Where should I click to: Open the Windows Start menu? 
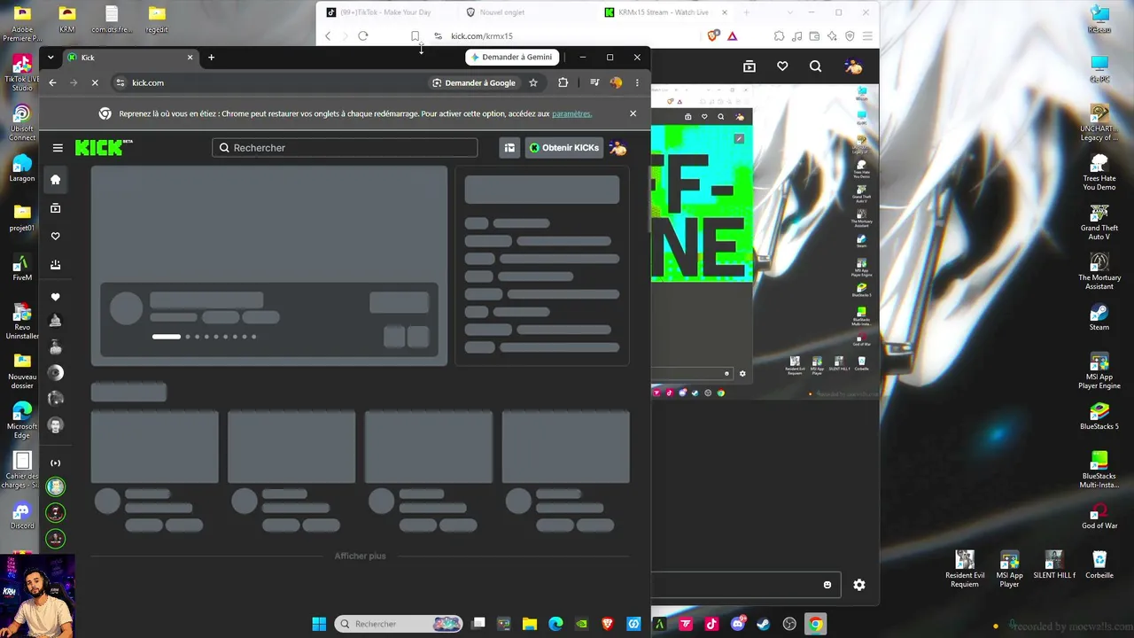(319, 624)
